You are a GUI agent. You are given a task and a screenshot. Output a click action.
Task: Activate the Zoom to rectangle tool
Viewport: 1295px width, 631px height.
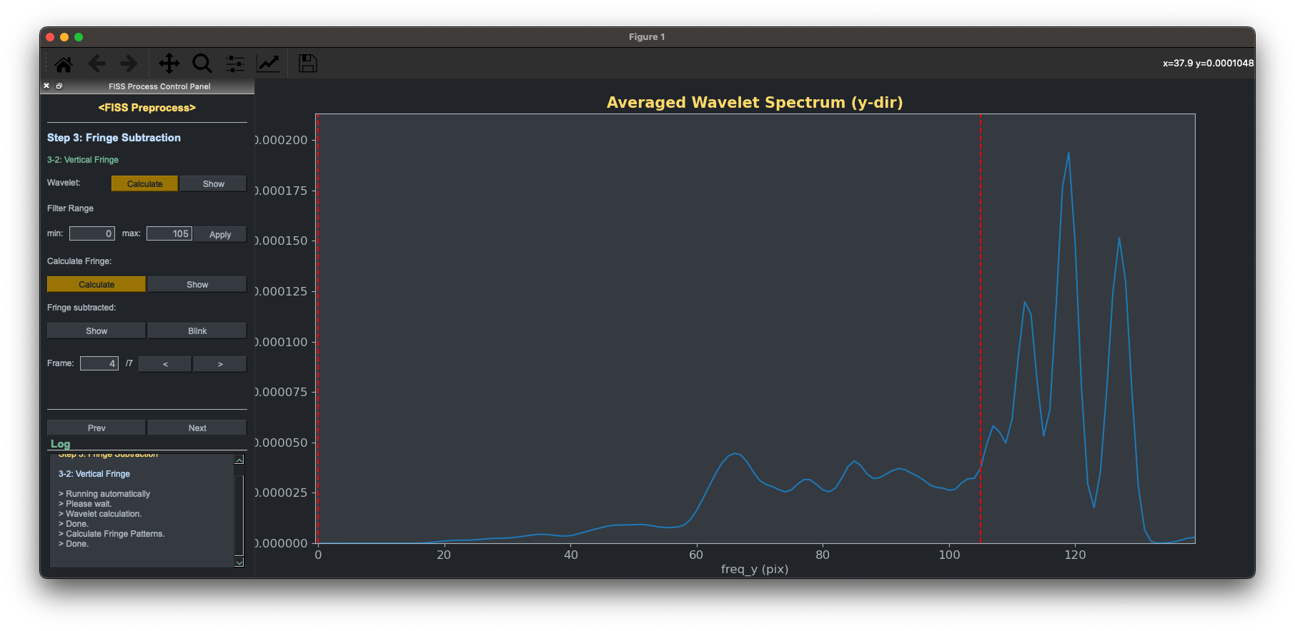(x=202, y=64)
